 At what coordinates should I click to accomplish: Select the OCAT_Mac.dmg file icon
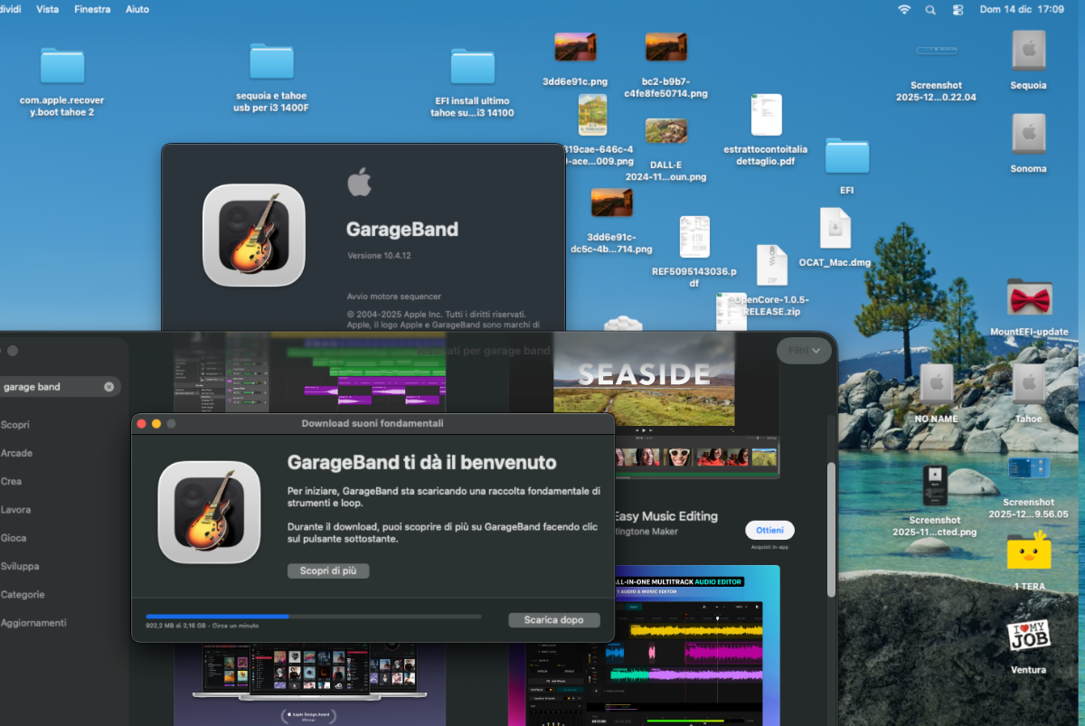[835, 229]
